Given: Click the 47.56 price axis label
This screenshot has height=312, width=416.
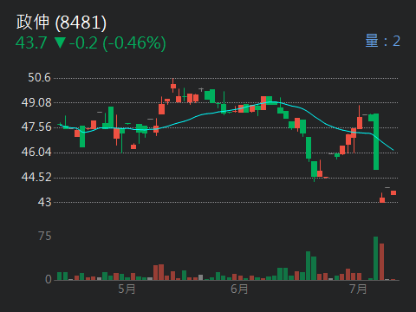Looking at the screenshot, I should point(36,127).
